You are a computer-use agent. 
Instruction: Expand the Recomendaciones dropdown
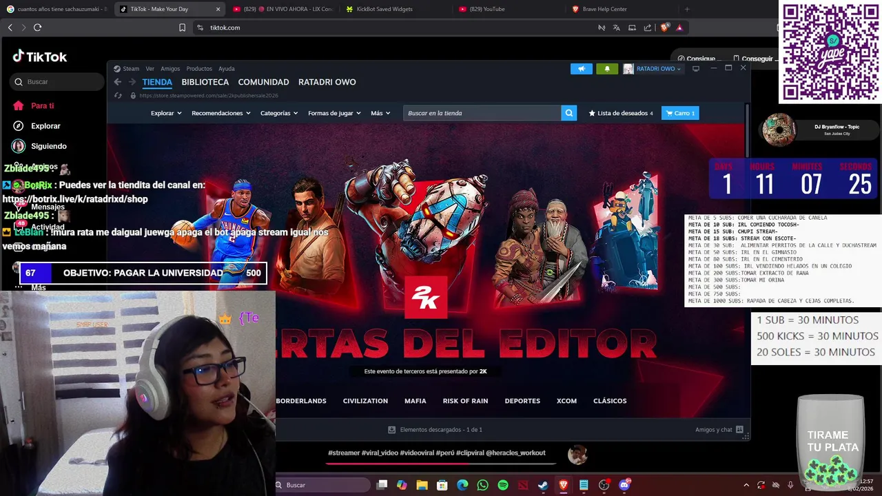pos(220,113)
